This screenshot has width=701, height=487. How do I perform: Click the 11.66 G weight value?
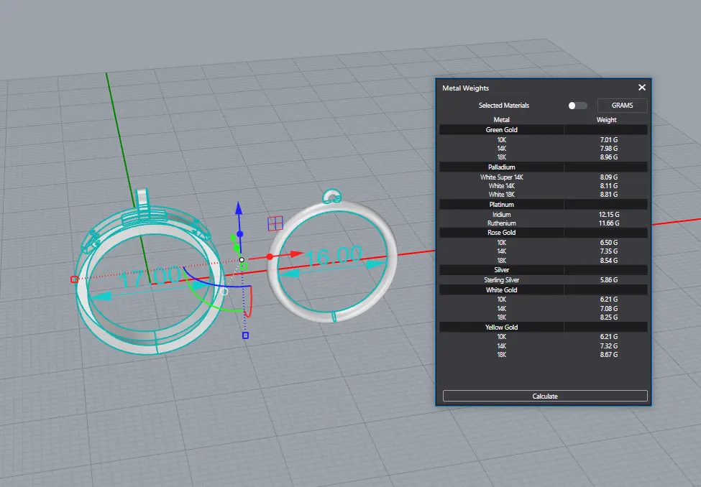609,223
